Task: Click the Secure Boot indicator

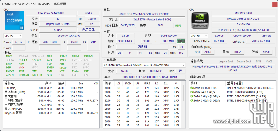Action: point(244,61)
